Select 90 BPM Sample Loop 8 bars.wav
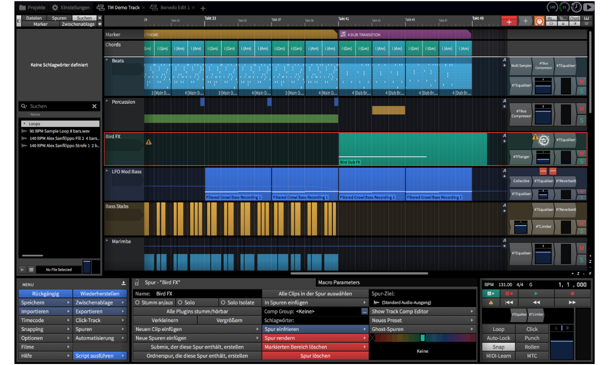The height and width of the screenshot is (365, 608). pyautogui.click(x=59, y=131)
